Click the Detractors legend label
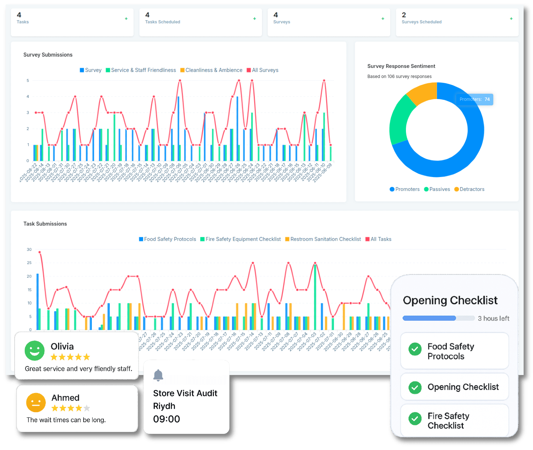Viewport: 533px width, 450px height. (x=472, y=189)
